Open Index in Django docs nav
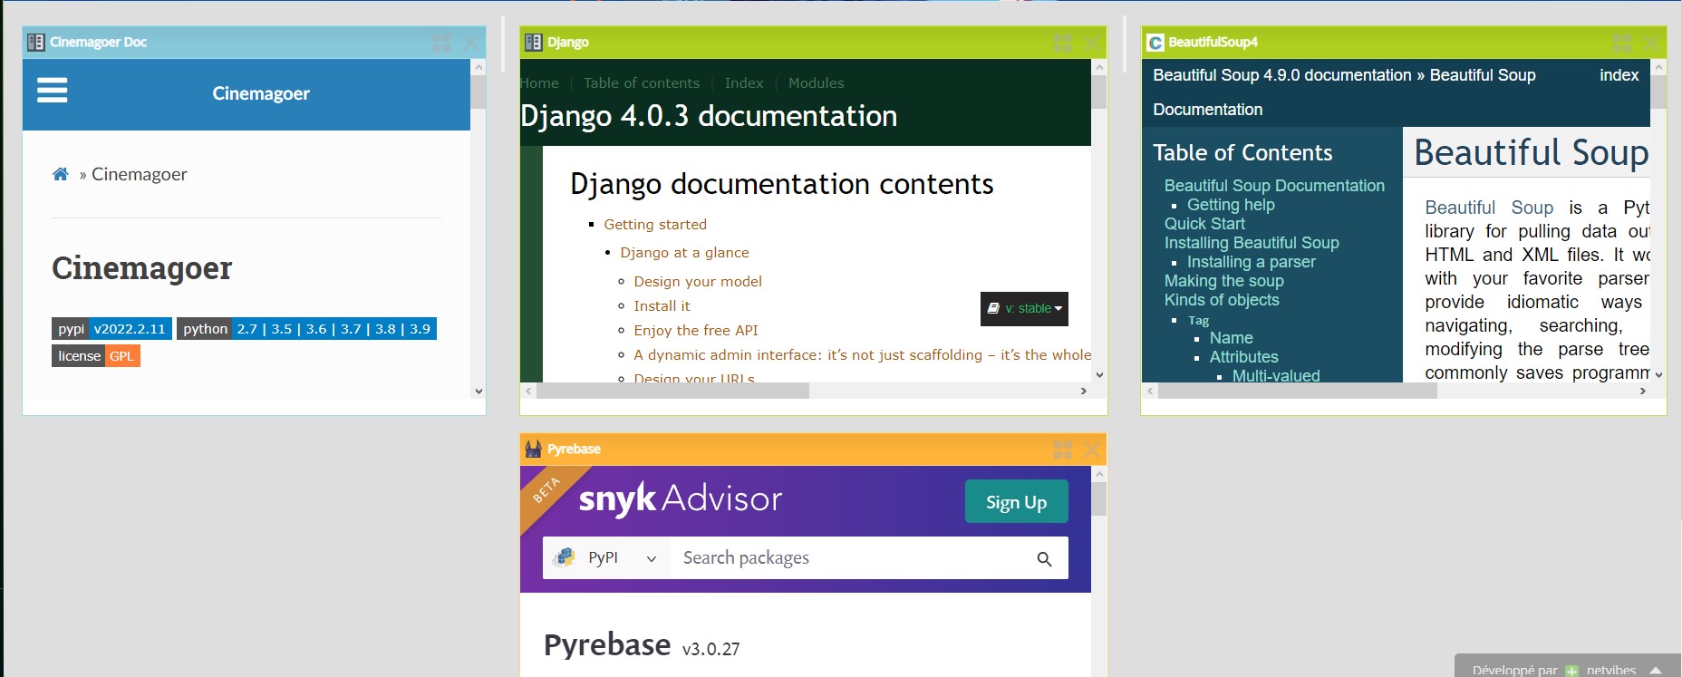The height and width of the screenshot is (677, 1682). click(x=744, y=83)
